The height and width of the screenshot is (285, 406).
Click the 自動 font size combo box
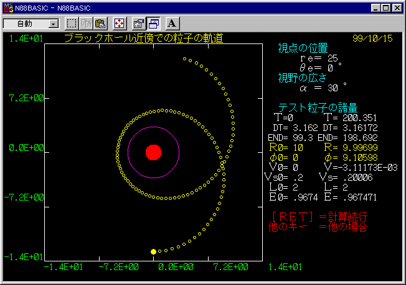pos(26,24)
